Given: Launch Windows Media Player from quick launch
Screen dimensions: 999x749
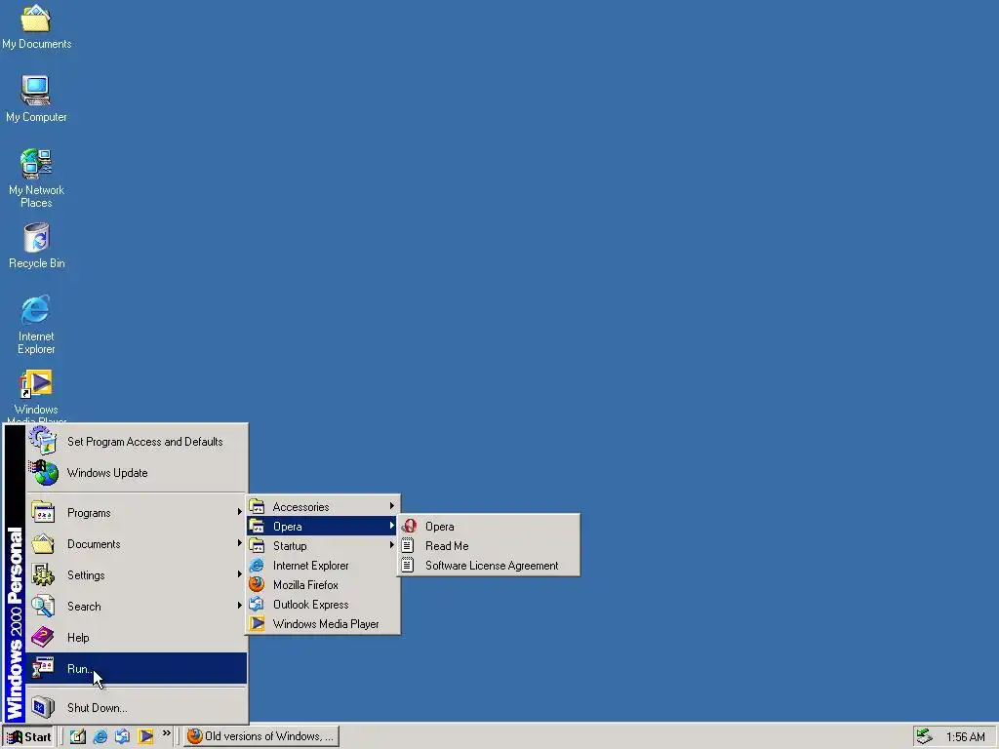Looking at the screenshot, I should pos(145,736).
